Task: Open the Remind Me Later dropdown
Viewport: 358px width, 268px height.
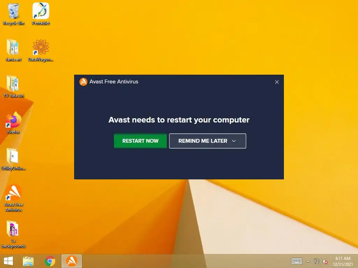Action: click(208, 141)
